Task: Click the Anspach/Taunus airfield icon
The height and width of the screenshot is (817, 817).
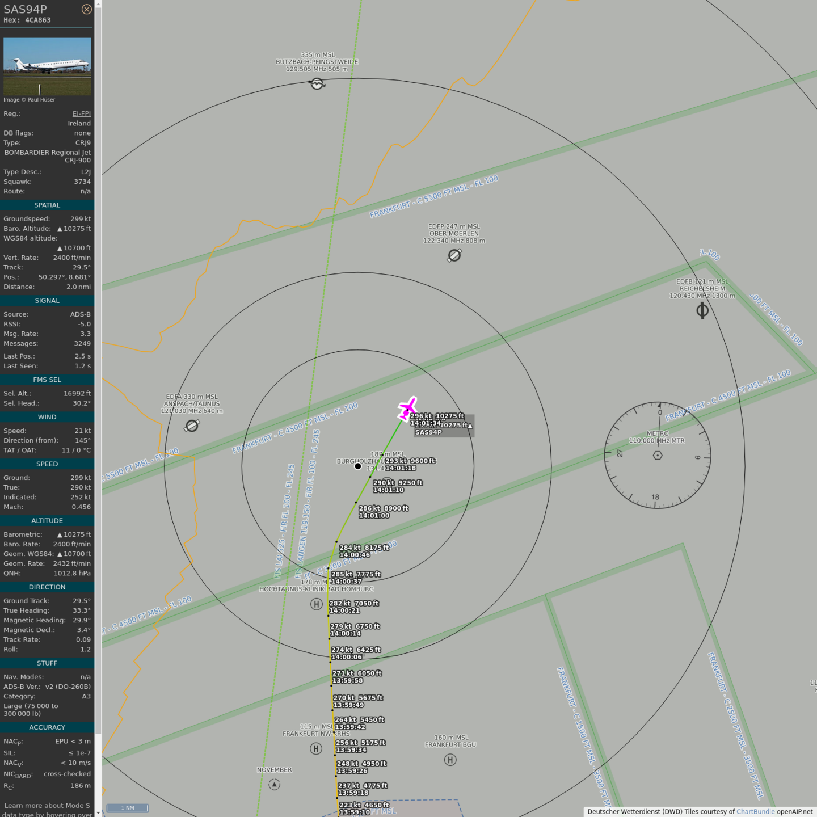Action: point(192,426)
